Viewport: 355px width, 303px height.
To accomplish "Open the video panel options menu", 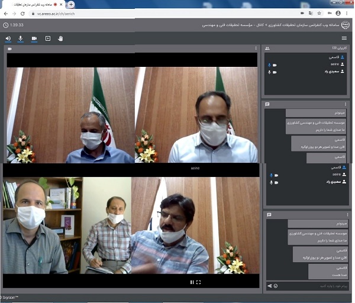I will click(x=256, y=48).
